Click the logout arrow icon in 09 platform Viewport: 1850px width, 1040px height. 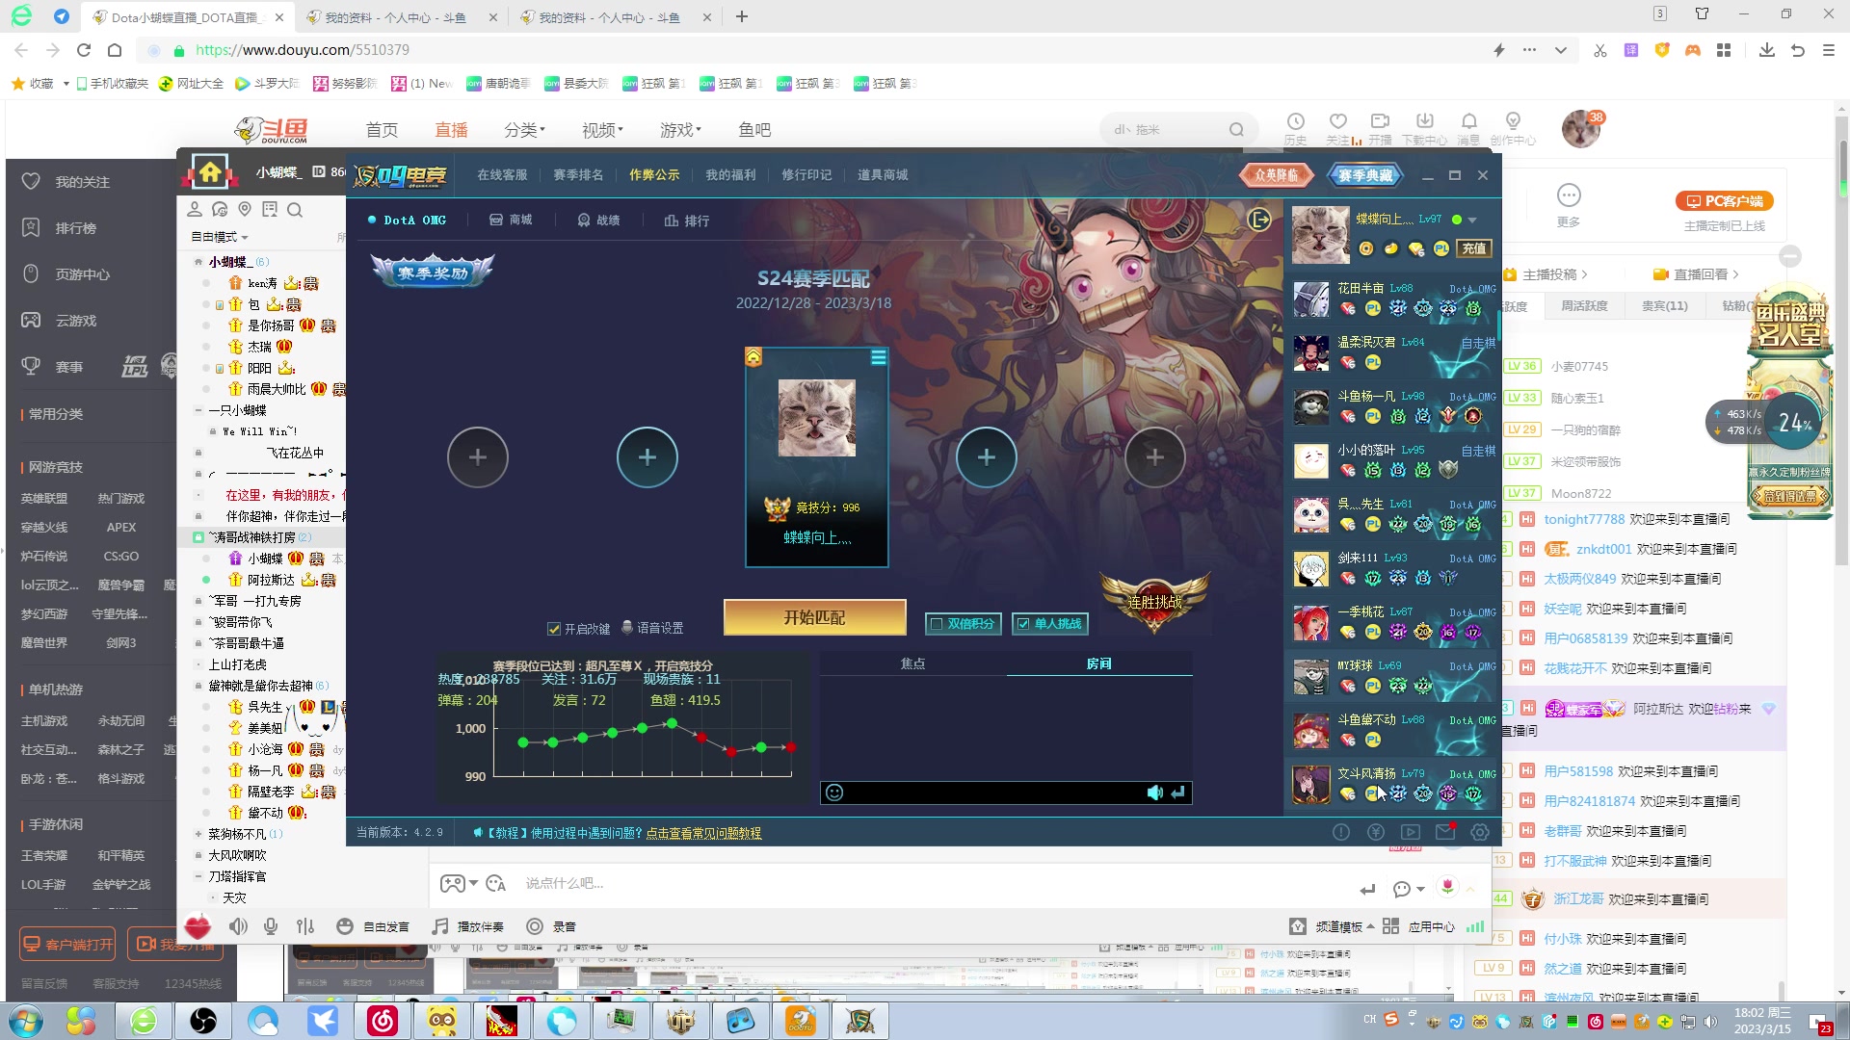(1259, 220)
